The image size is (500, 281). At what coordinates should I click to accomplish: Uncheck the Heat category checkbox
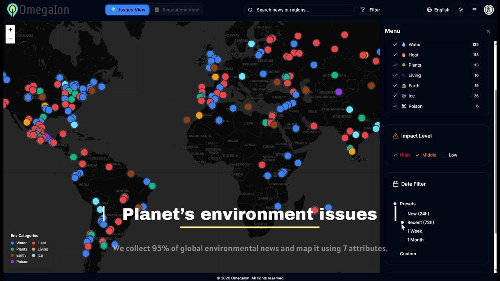click(395, 55)
